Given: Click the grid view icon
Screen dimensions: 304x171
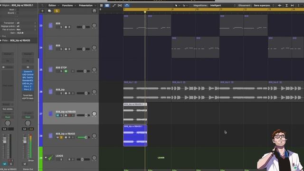Looking at the screenshot, I should (x=101, y=5).
